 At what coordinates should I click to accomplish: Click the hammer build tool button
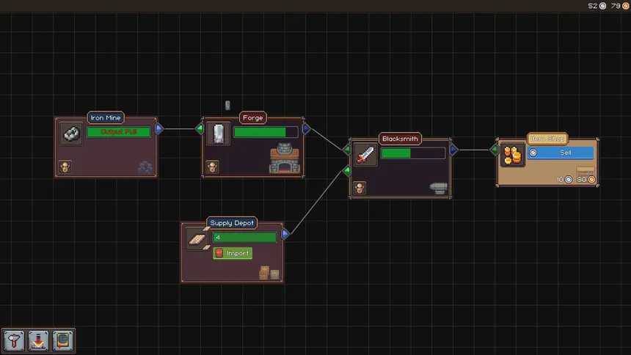tap(14, 340)
